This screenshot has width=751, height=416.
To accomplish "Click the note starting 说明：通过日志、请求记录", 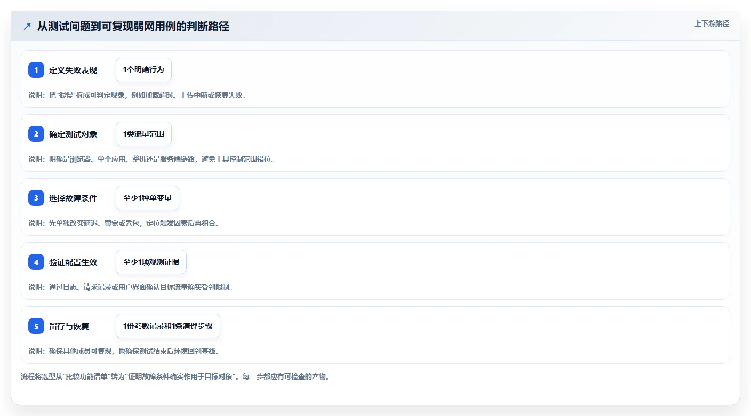I will point(131,287).
